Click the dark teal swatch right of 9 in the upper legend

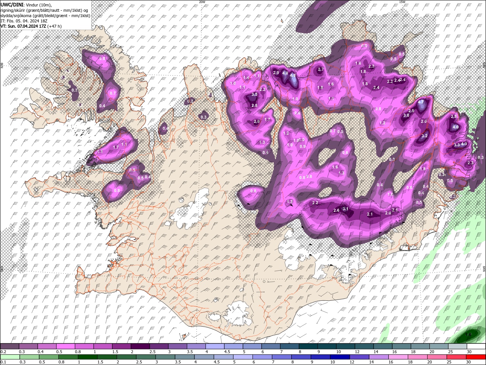[326, 346]
